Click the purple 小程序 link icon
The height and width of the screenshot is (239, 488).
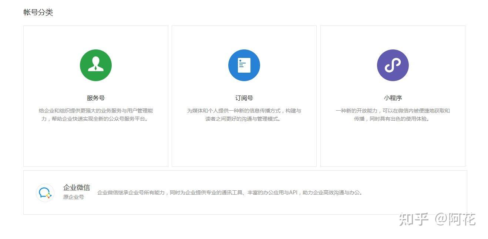point(393,65)
